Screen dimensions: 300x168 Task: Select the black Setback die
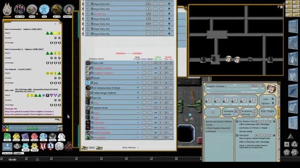(52, 137)
